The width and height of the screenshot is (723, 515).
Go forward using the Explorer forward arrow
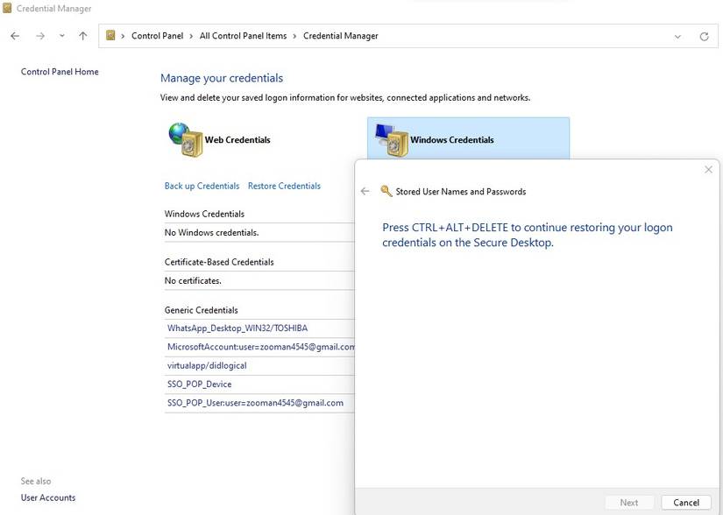40,36
